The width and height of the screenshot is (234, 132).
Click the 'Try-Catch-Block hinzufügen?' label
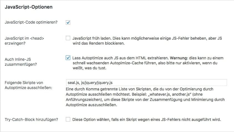(x=31, y=120)
